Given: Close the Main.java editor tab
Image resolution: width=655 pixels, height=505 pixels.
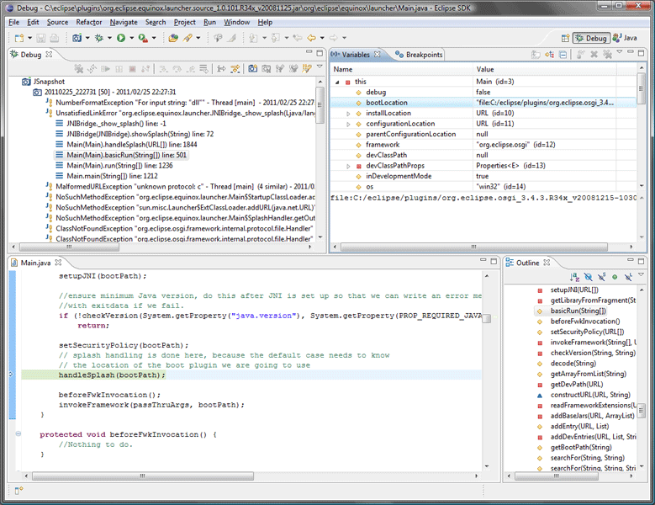Looking at the screenshot, I should point(59,263).
